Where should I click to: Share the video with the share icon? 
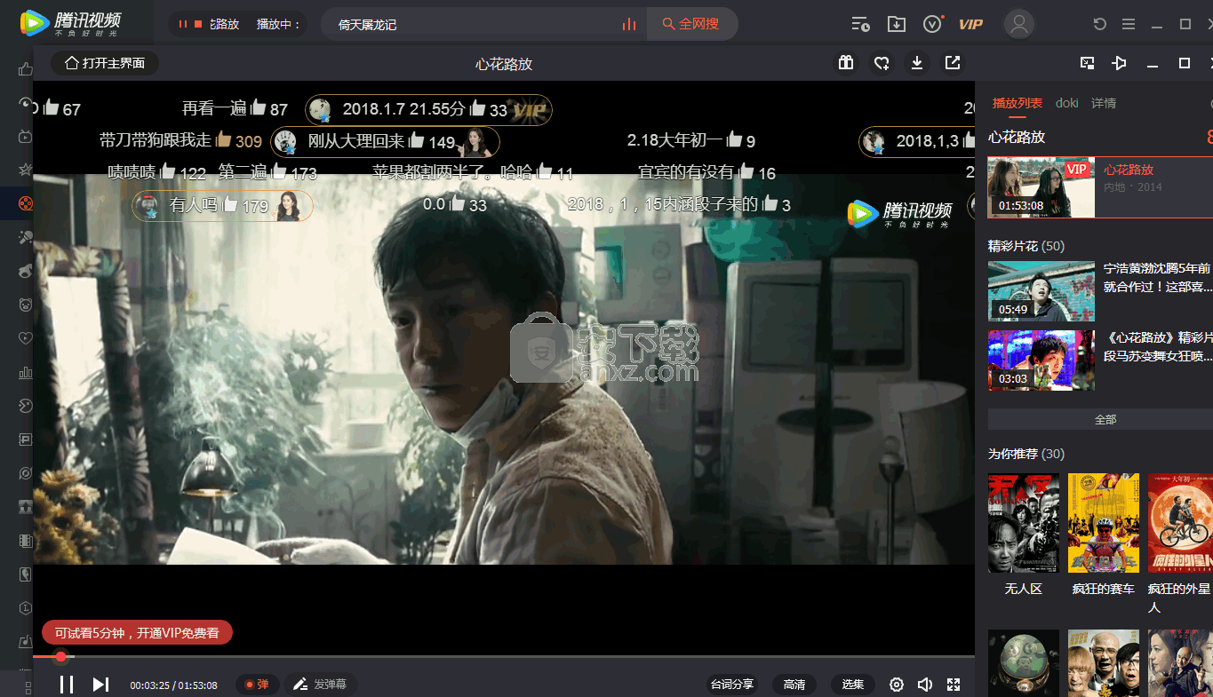pyautogui.click(x=953, y=63)
